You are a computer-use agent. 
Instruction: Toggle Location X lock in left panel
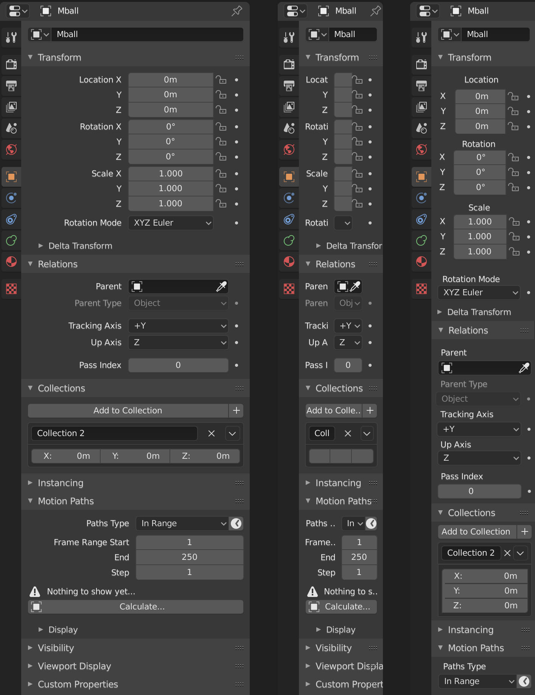point(221,80)
